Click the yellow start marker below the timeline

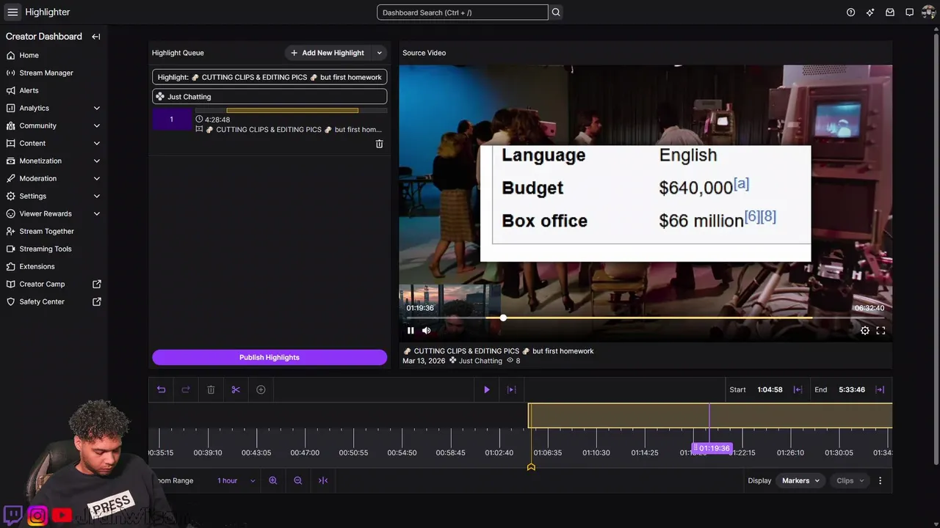pyautogui.click(x=531, y=466)
